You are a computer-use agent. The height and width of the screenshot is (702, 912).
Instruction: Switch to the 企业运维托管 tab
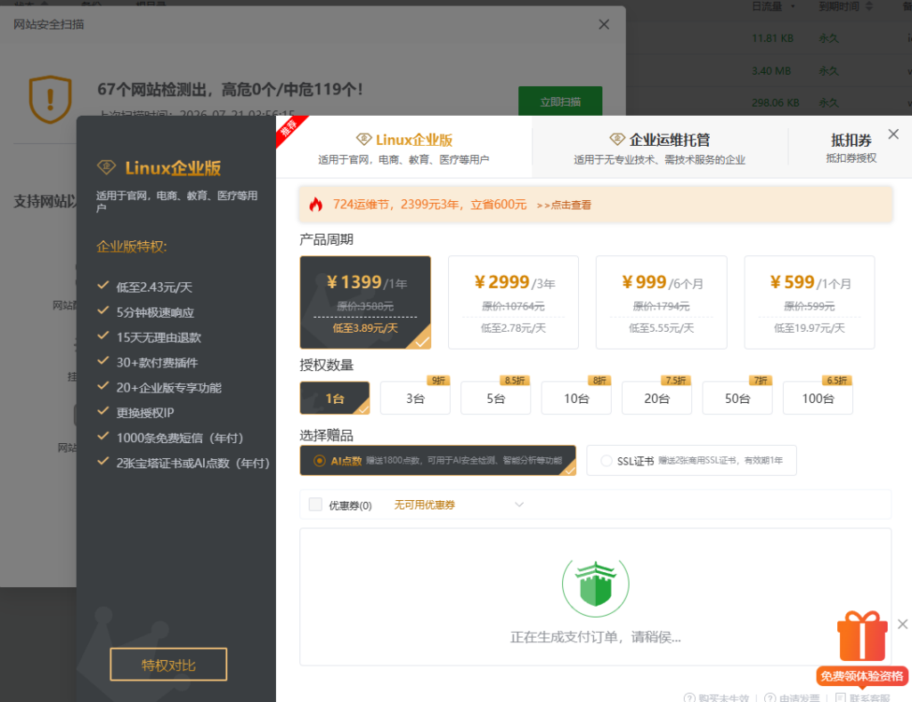[x=660, y=148]
